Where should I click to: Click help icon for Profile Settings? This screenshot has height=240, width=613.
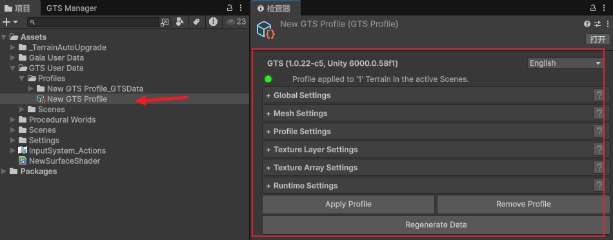pos(599,132)
